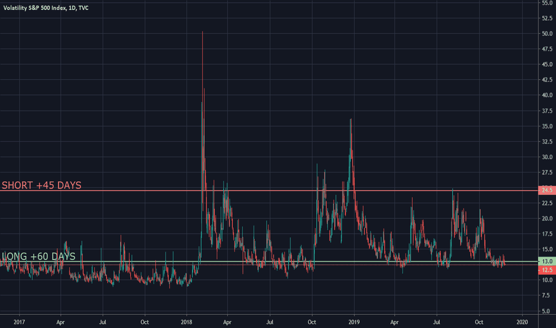This screenshot has height=328, width=556.
Task: Click the '2018' label on the time axis
Action: click(x=186, y=322)
